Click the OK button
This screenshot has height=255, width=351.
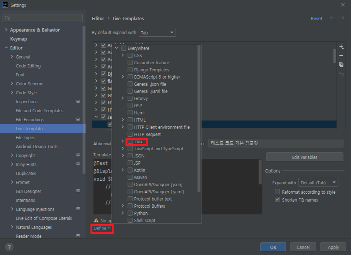pos(273,247)
